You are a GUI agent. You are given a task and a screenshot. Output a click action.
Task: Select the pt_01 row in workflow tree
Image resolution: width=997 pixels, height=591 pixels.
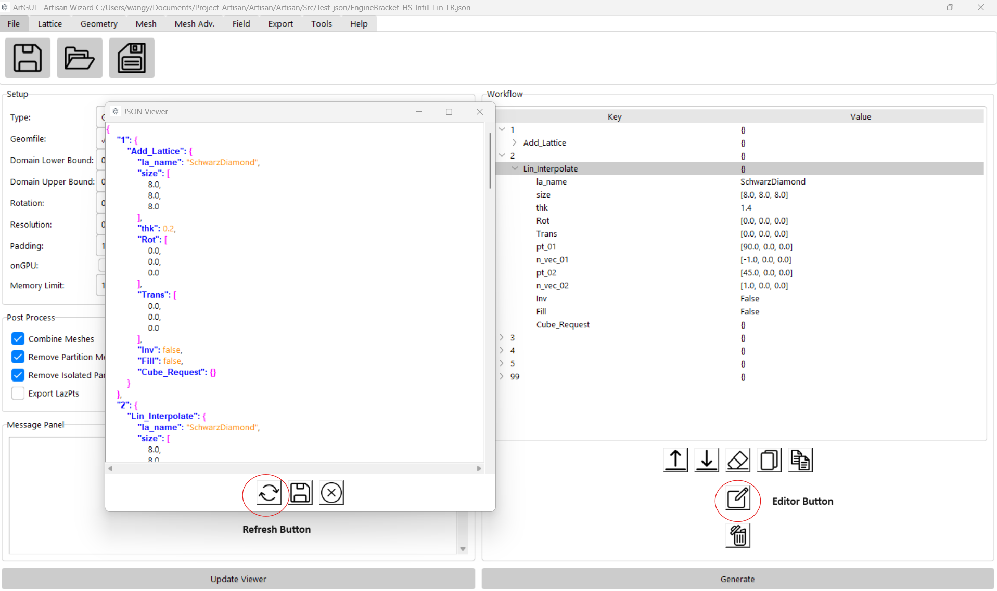point(739,246)
